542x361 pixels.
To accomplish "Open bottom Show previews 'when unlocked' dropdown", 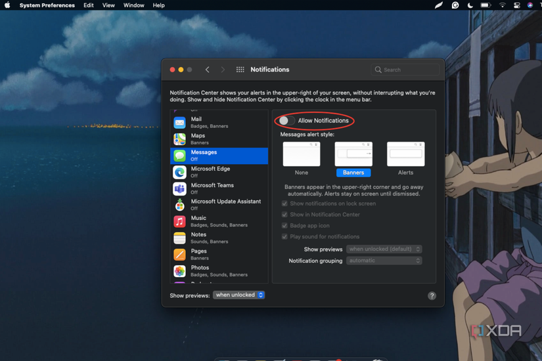I will tap(239, 295).
